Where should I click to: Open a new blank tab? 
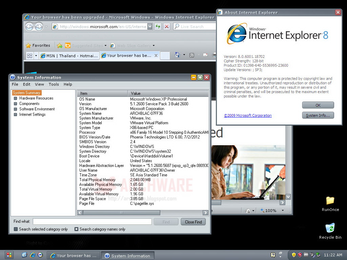pos(165,56)
